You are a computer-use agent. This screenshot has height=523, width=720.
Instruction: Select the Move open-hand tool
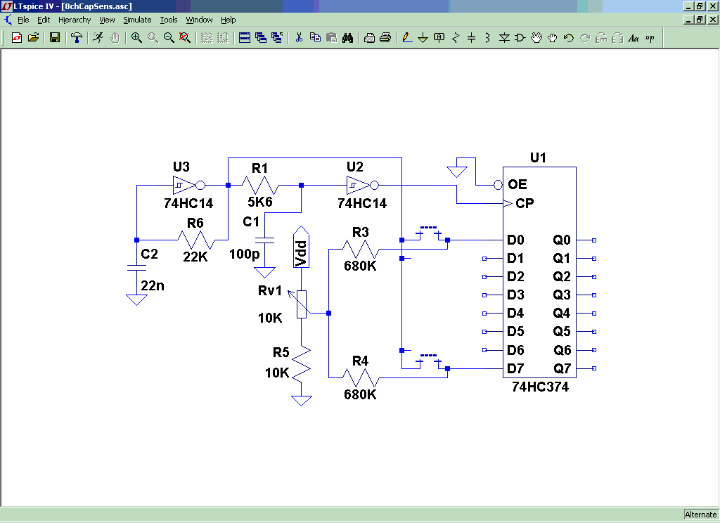point(536,38)
